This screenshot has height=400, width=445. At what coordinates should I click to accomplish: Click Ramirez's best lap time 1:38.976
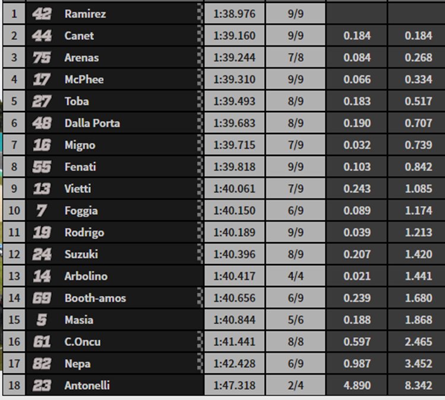coord(234,14)
